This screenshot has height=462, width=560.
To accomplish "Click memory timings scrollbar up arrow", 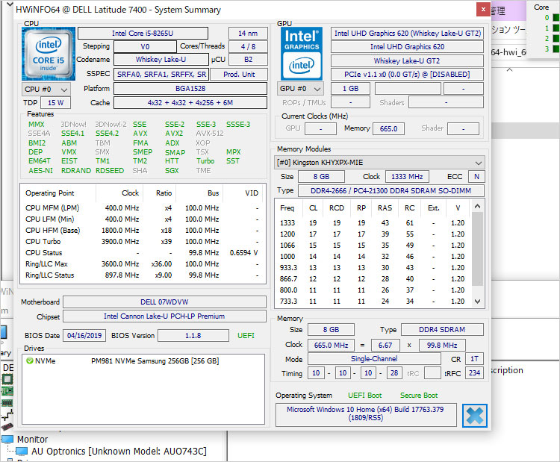I will (x=478, y=206).
